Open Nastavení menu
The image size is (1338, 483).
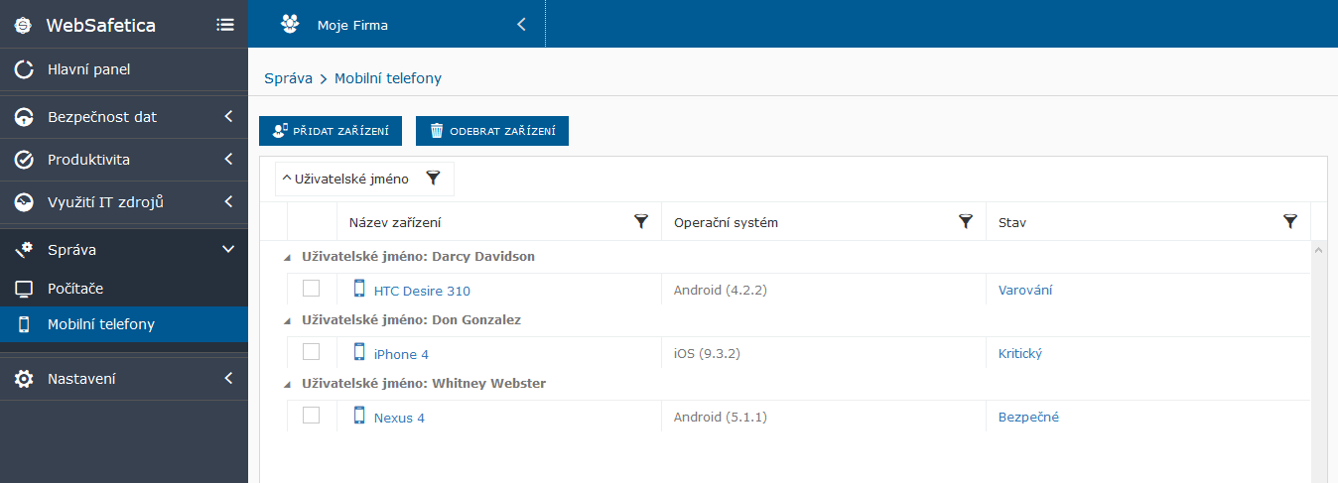[124, 379]
